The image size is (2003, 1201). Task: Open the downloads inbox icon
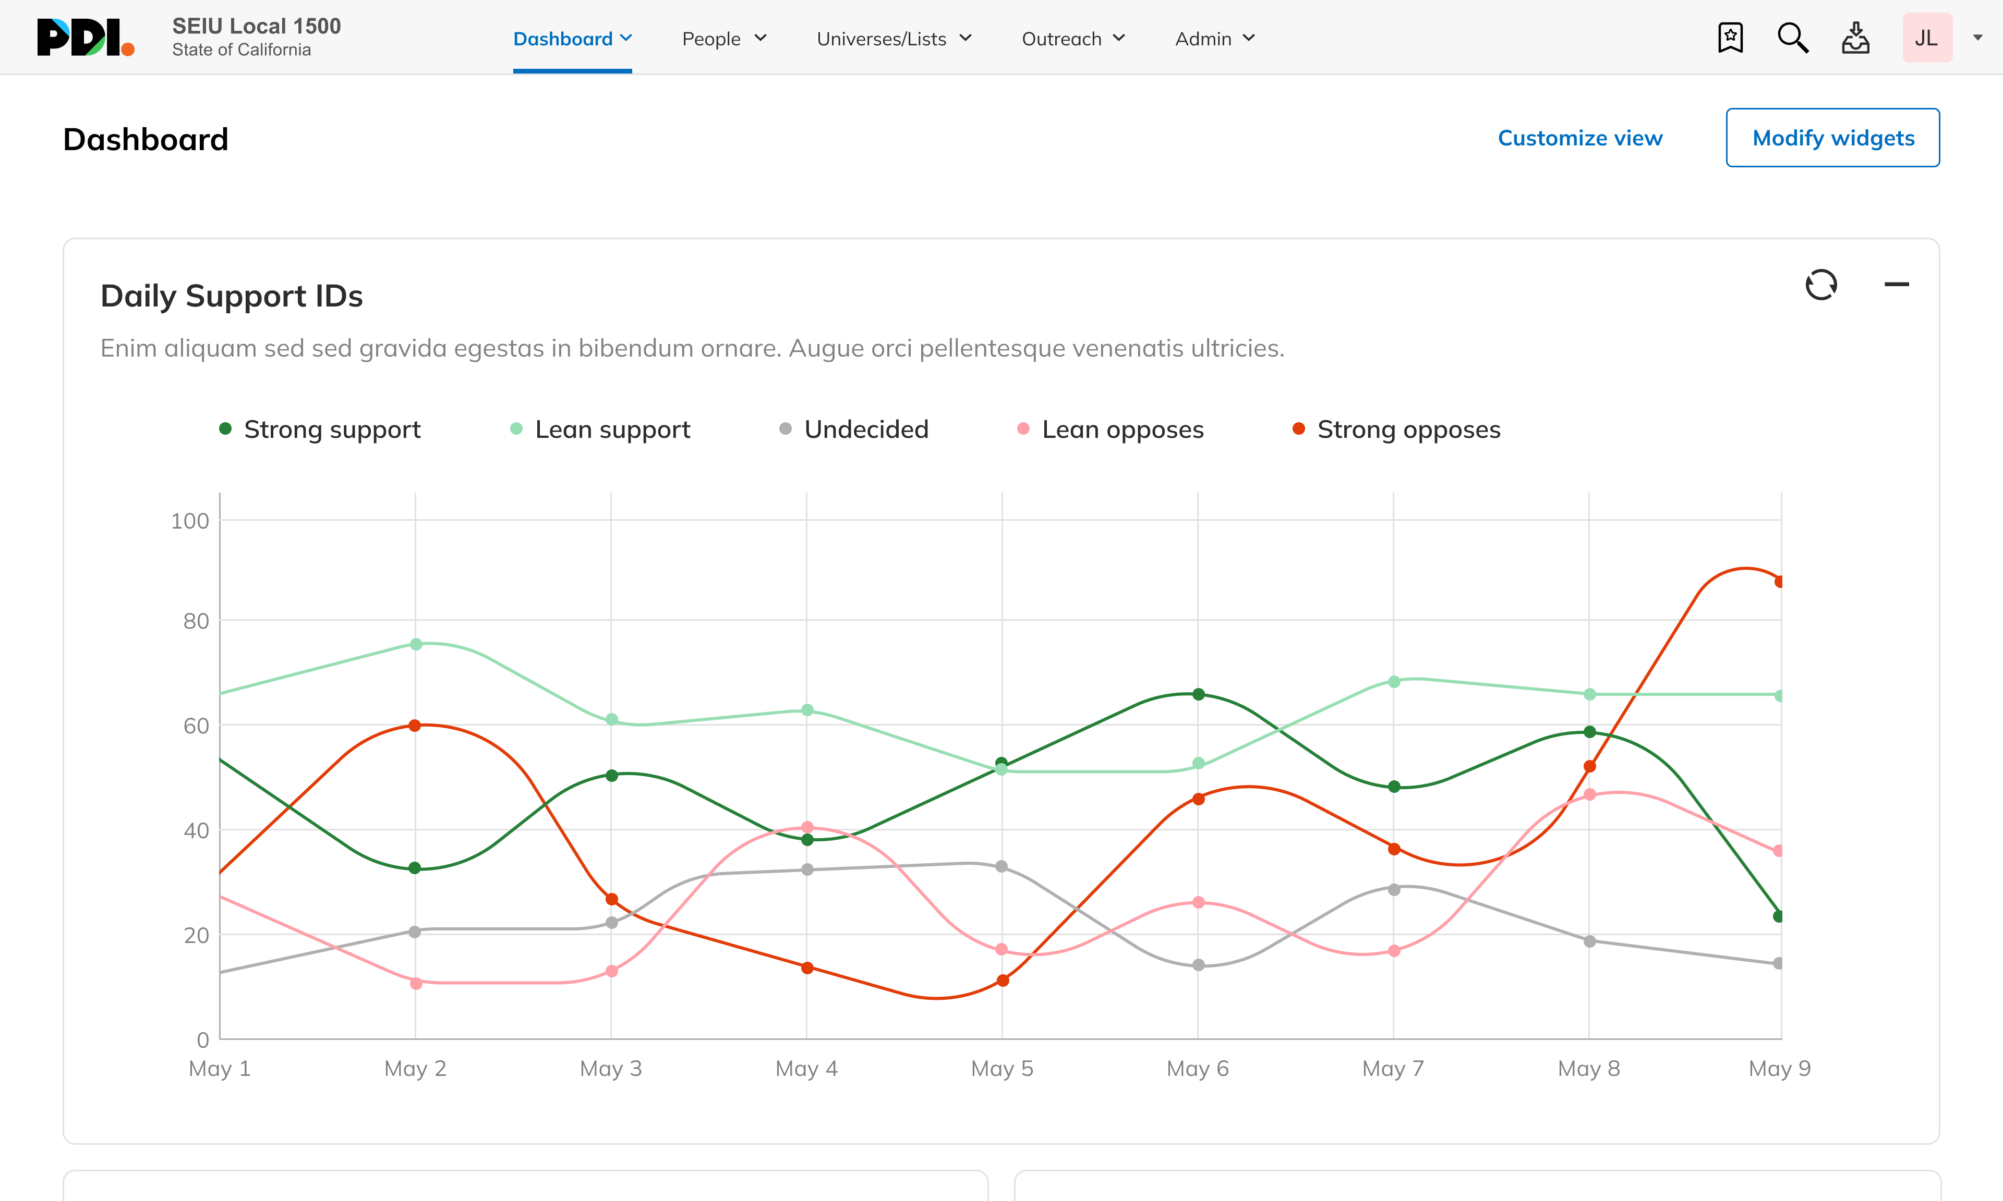[x=1856, y=37]
